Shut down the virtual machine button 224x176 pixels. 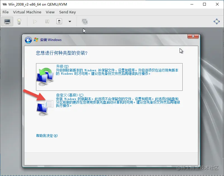(59, 21)
